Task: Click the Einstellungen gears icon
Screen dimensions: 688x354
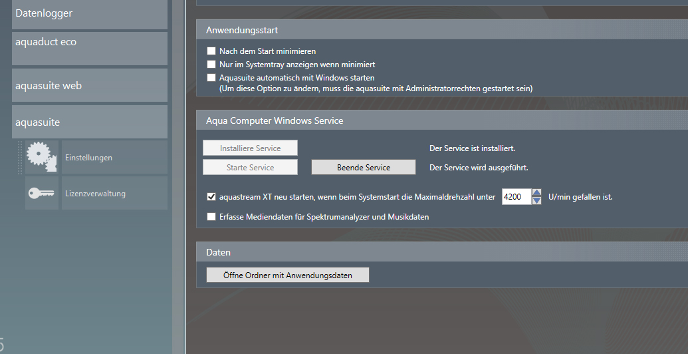Action: [x=42, y=157]
